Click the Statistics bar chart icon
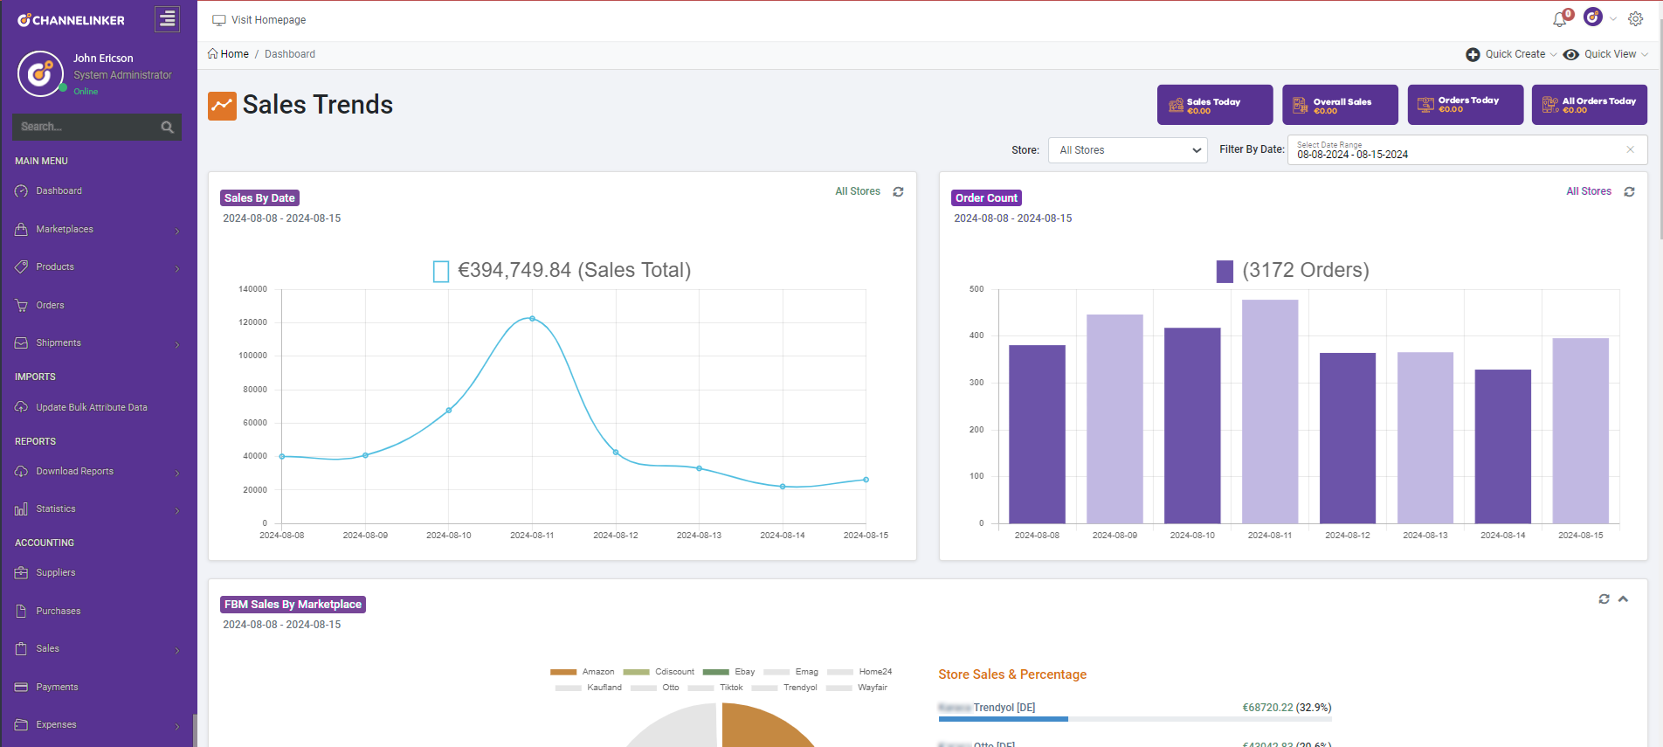The height and width of the screenshot is (747, 1663). [22, 509]
